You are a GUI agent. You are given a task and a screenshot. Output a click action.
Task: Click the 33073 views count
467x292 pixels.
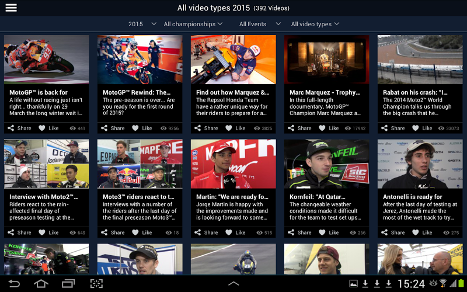tap(449, 128)
